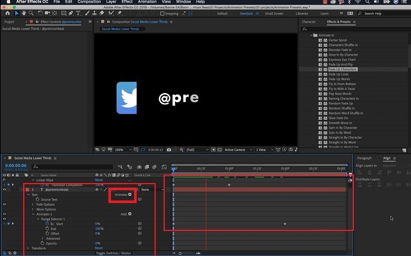Toggle Start property stopwatch
The height and width of the screenshot is (256, 411).
[47, 224]
